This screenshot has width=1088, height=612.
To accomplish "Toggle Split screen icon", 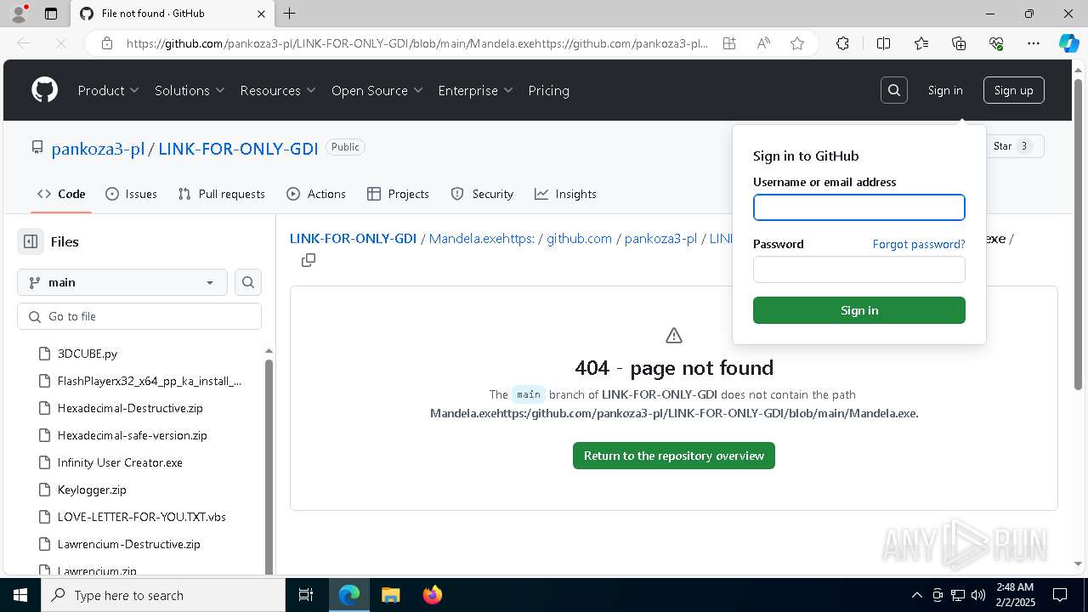I will tap(883, 43).
